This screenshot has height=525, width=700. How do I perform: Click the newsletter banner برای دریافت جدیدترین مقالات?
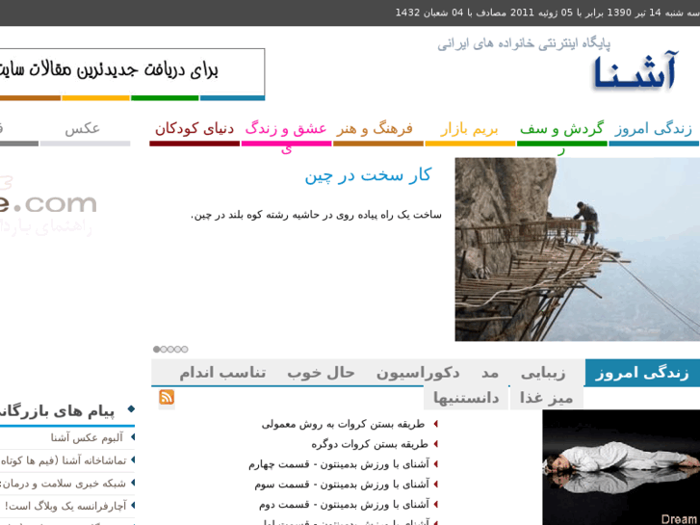132,74
